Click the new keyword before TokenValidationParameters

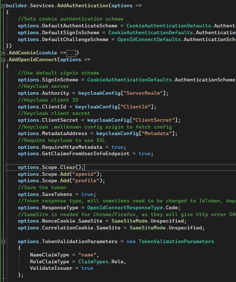click(131, 241)
